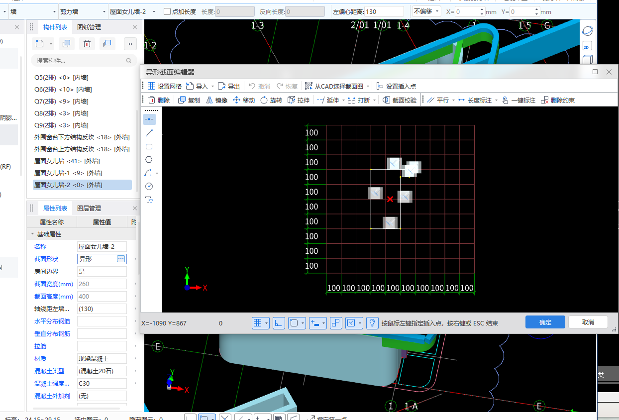Select the rectangle drawing tool
The height and width of the screenshot is (420, 619).
click(149, 146)
